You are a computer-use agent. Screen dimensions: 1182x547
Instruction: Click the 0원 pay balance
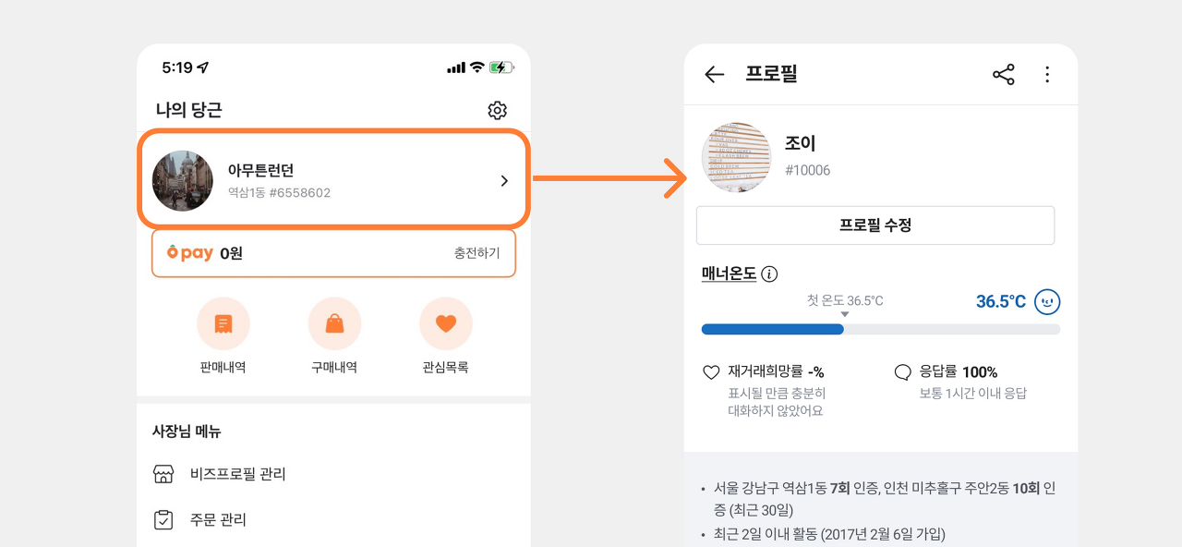coord(231,253)
